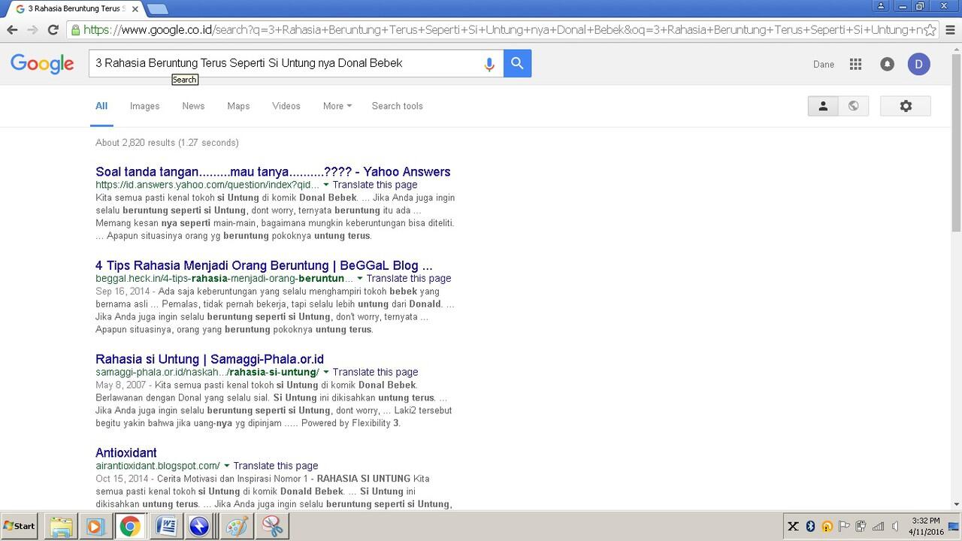Click the network signal tray icon
The image size is (962, 541).
point(877,527)
